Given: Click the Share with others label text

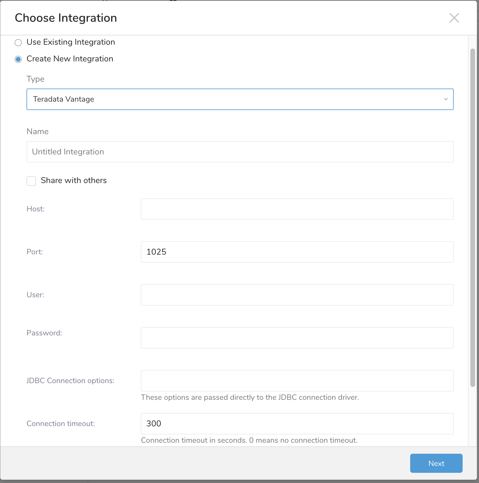Looking at the screenshot, I should [x=74, y=180].
